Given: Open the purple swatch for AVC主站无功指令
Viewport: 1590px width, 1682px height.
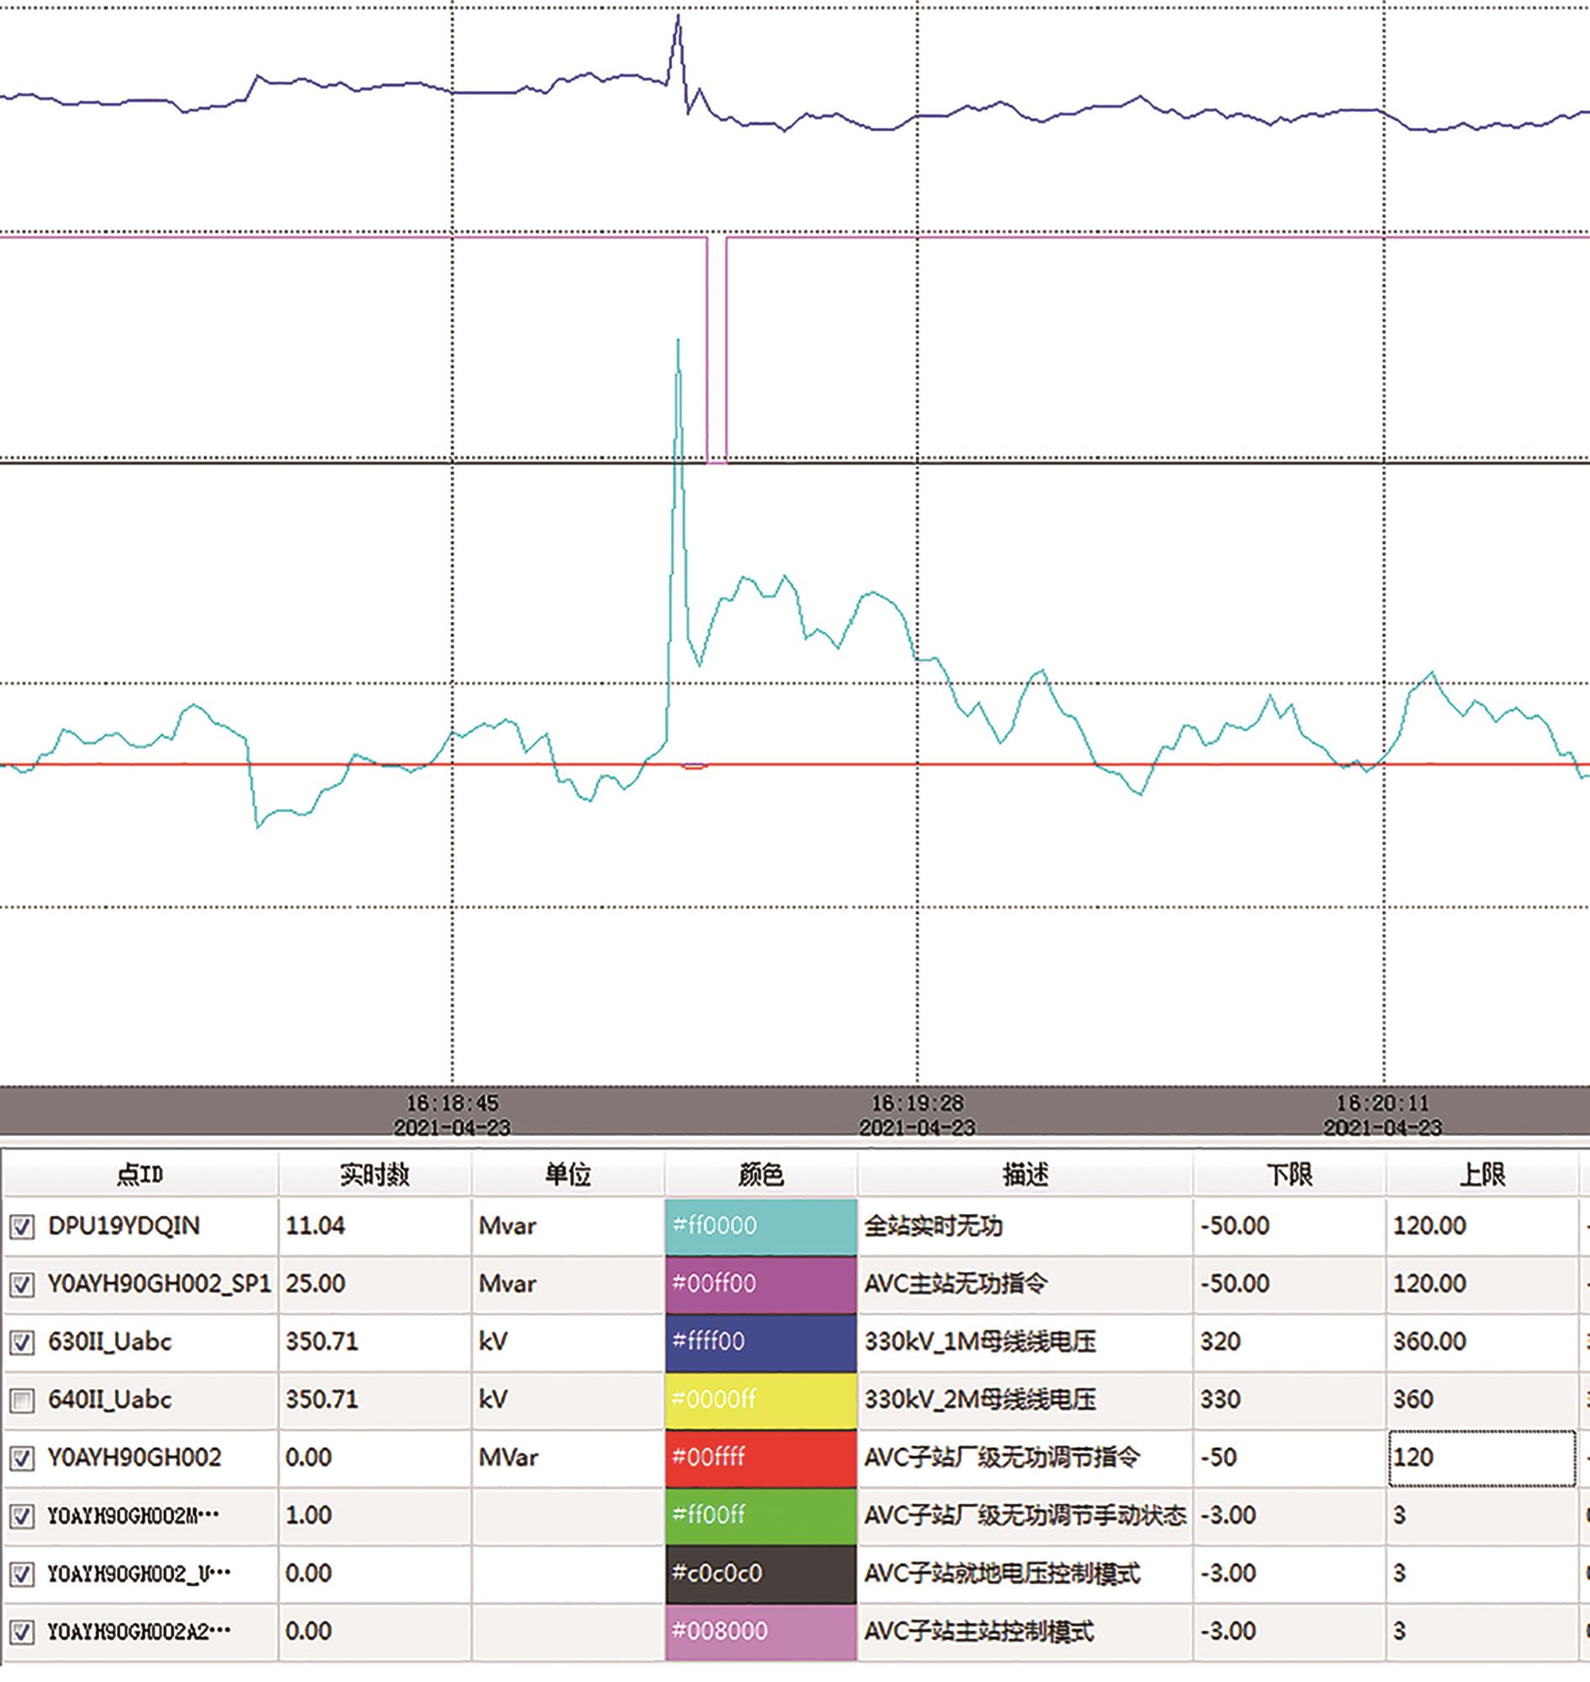Looking at the screenshot, I should (761, 1283).
